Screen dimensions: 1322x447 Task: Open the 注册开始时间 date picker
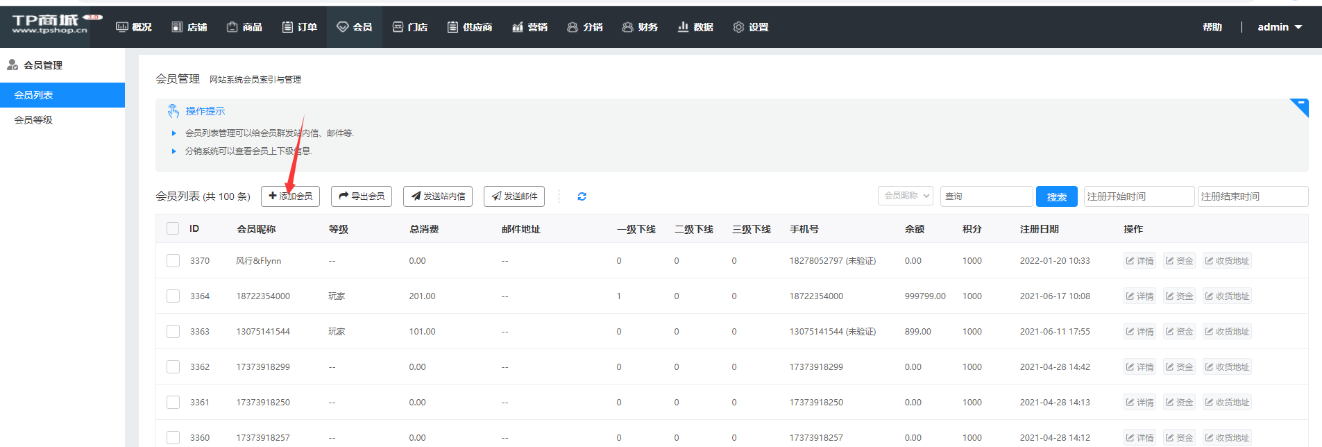1138,196
